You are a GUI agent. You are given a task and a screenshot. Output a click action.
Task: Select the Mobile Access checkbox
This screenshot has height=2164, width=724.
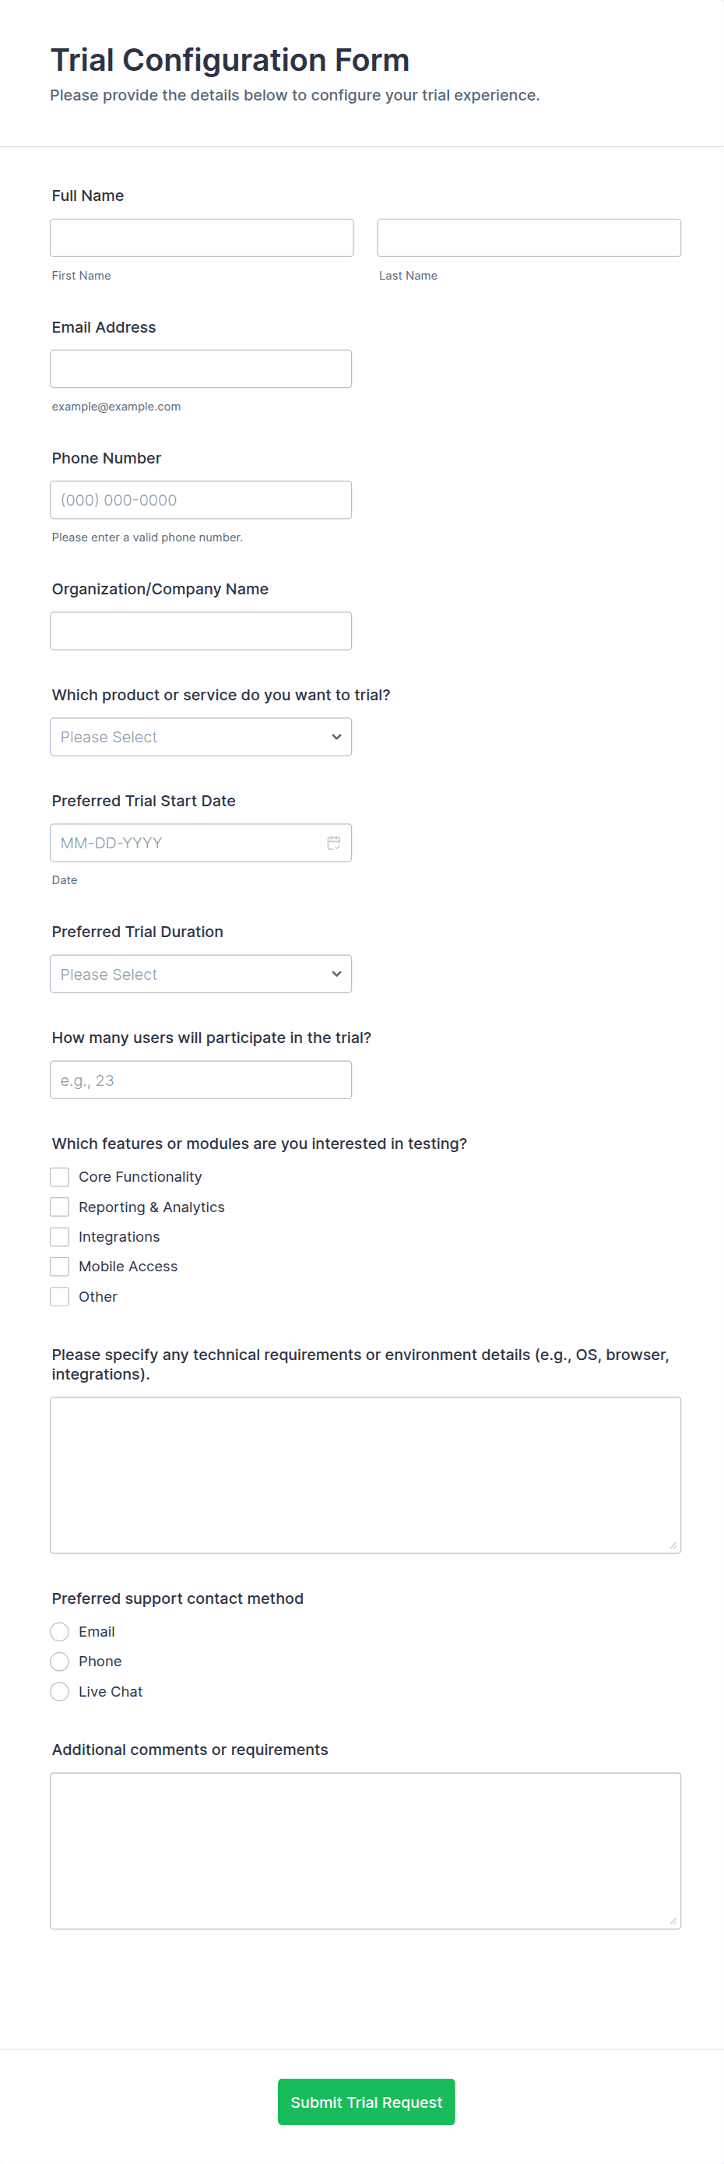60,1266
